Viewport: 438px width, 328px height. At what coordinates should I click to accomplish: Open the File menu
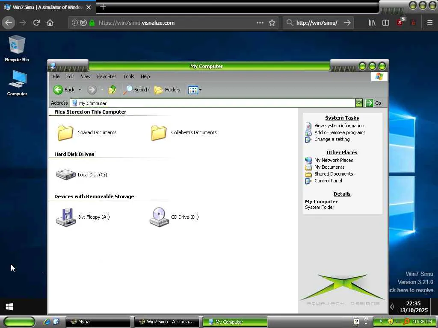[x=56, y=76]
